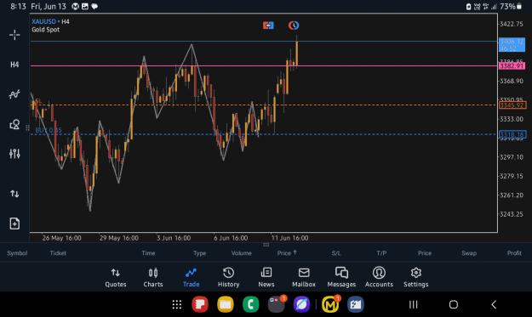532x317 pixels.
Task: Tap the BUY 0.05 position label
Action: point(49,130)
